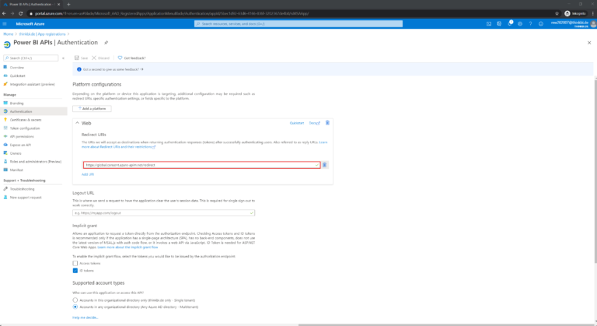Click the Logout URL input field

(163, 212)
